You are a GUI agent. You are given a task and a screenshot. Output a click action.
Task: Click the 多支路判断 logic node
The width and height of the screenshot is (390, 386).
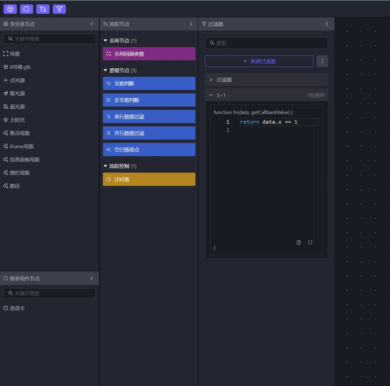click(149, 100)
